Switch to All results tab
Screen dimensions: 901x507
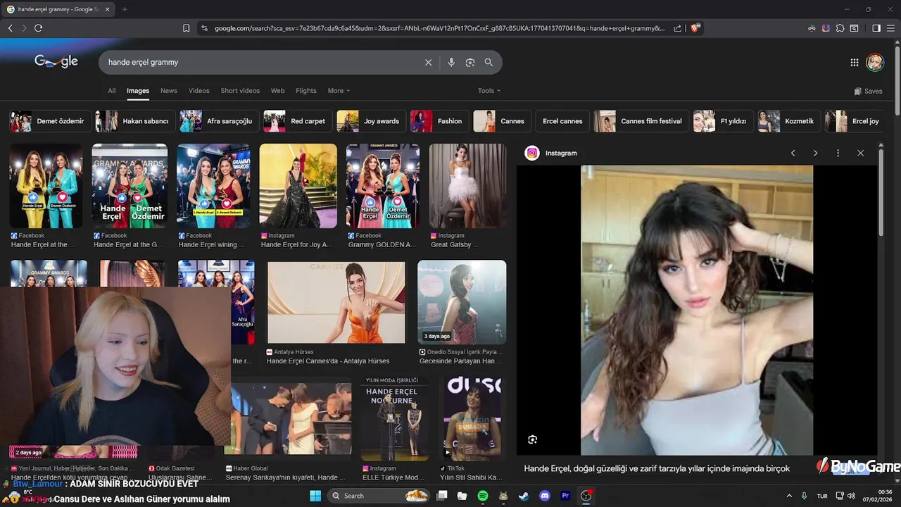[111, 91]
